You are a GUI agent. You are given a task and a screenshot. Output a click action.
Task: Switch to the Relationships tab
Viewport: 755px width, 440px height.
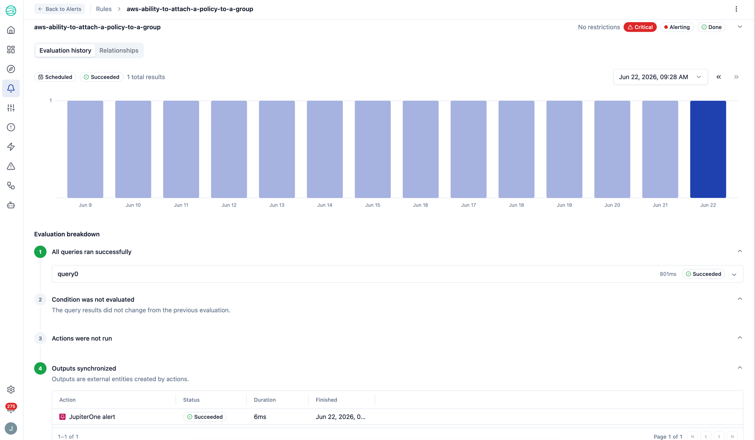[x=119, y=51]
